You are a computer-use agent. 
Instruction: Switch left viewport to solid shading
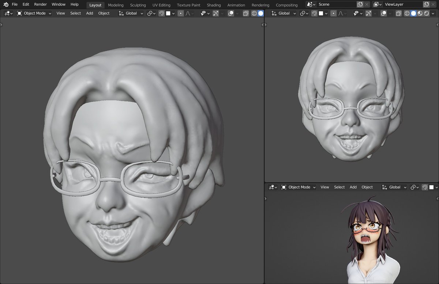coord(260,13)
